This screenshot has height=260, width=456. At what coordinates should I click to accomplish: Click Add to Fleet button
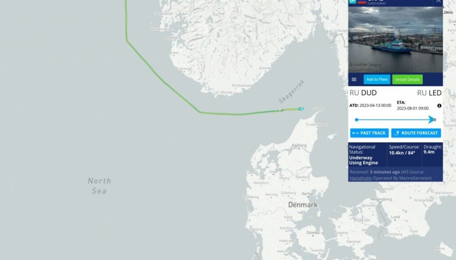377,79
